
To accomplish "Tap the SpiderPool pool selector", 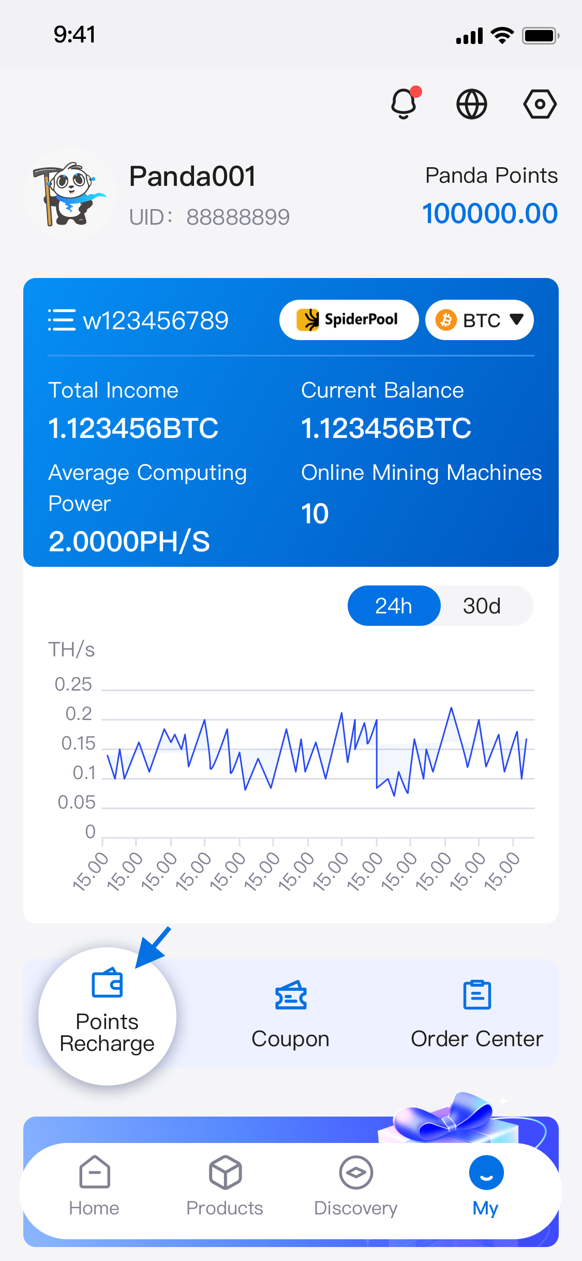I will click(349, 320).
